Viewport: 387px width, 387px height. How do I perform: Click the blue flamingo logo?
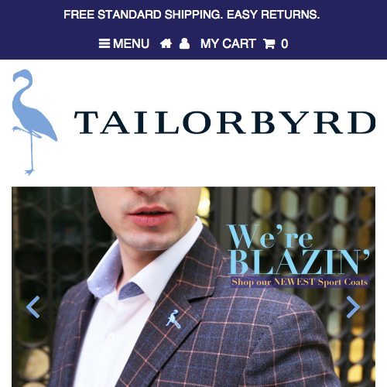click(34, 122)
